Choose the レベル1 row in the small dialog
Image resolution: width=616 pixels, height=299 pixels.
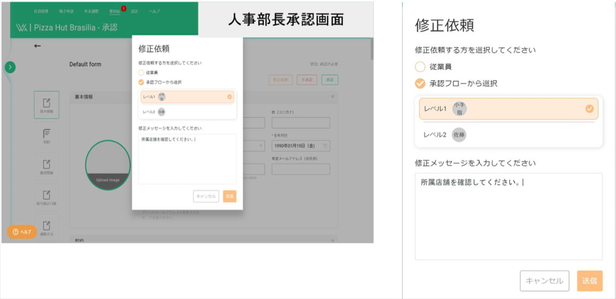point(187,97)
